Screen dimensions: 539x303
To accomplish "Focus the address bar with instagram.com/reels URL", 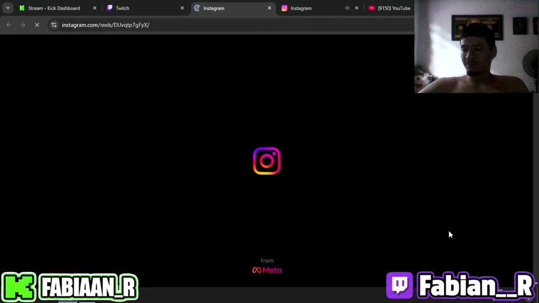I will point(231,25).
